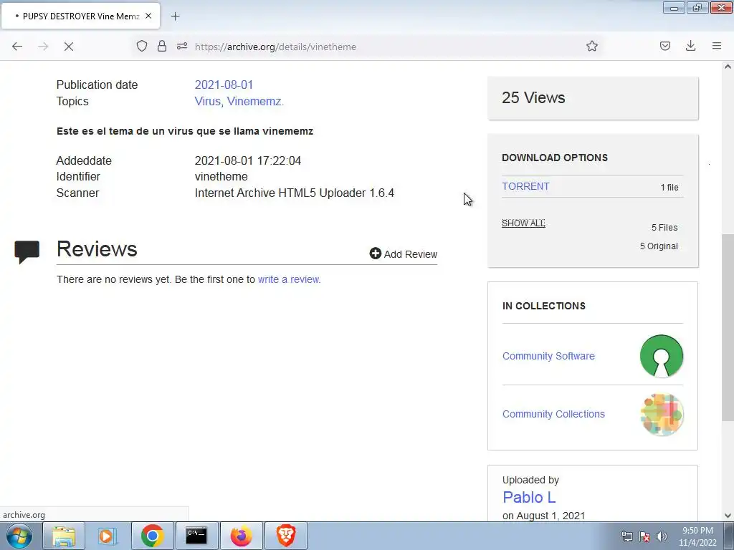Click the '5 Original' count
The width and height of the screenshot is (734, 550).
tap(659, 246)
